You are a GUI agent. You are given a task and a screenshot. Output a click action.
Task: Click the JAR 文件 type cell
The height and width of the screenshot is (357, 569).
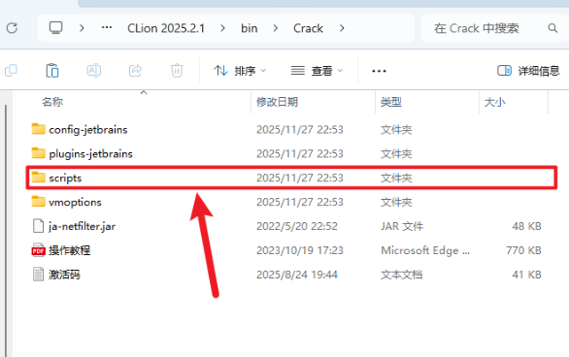pos(402,226)
